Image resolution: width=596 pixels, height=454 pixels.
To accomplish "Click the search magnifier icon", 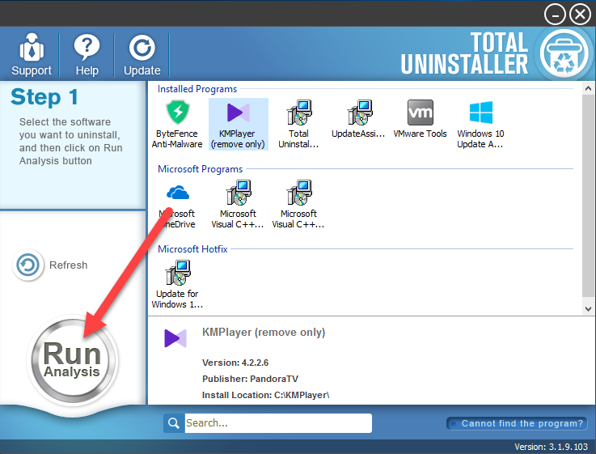I will 174,422.
